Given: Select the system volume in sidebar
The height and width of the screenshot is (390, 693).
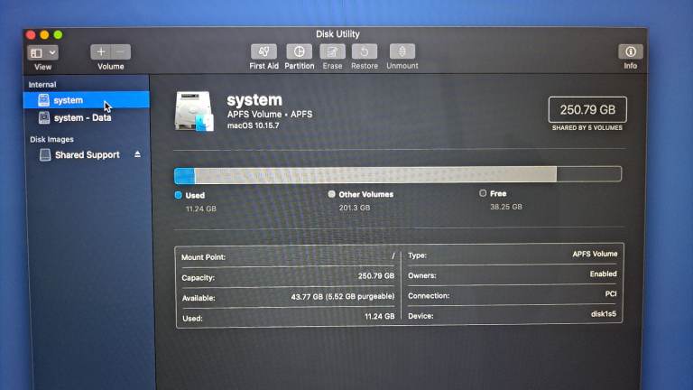Looking at the screenshot, I should coord(68,100).
